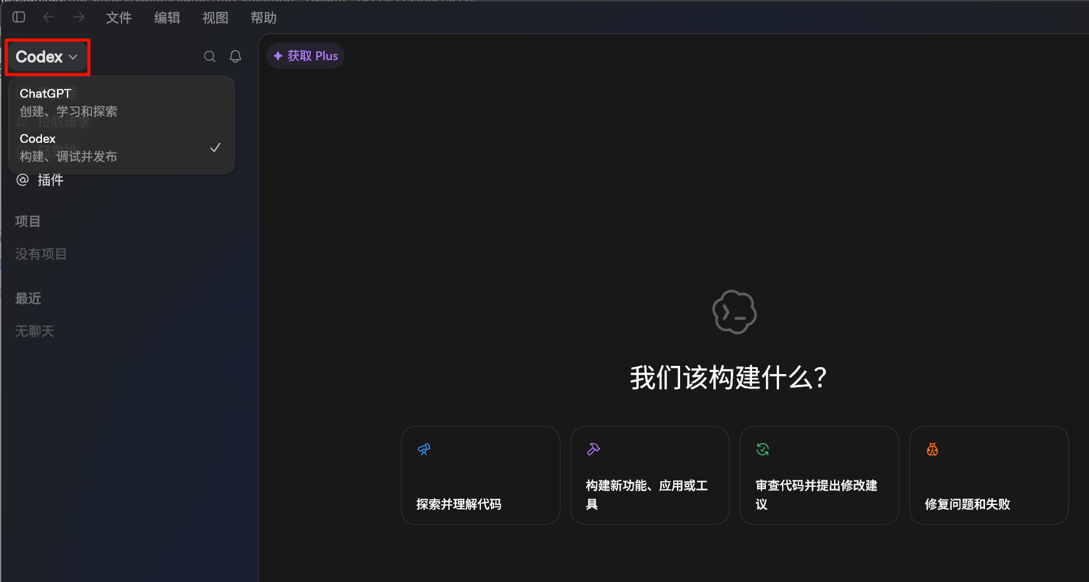Image resolution: width=1089 pixels, height=582 pixels.
Task: Click the 最近 section header
Action: click(28, 299)
